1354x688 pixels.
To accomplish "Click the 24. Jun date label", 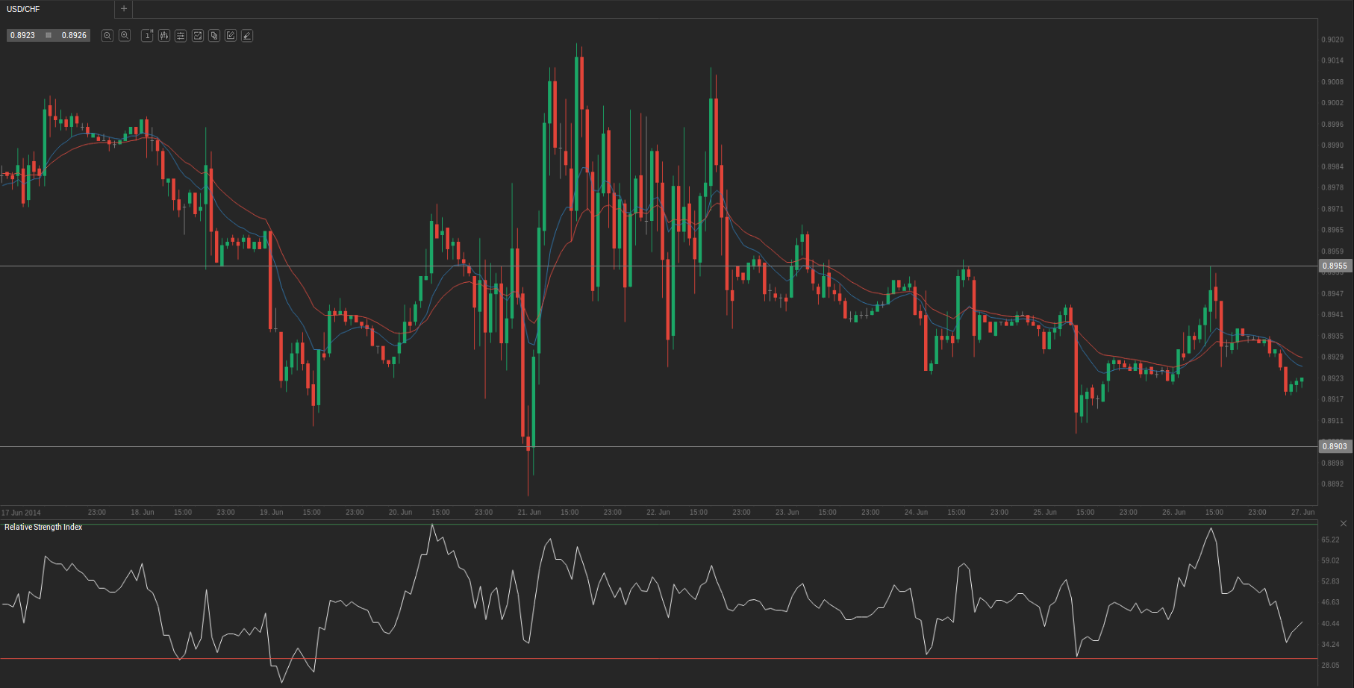I will click(916, 513).
